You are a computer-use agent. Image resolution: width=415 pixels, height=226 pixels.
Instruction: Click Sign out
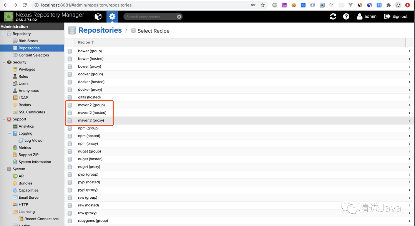point(396,17)
